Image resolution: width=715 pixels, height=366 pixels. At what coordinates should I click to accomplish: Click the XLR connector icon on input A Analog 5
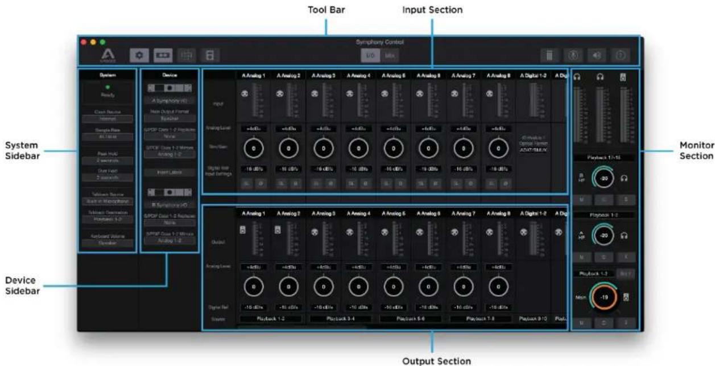coord(386,94)
